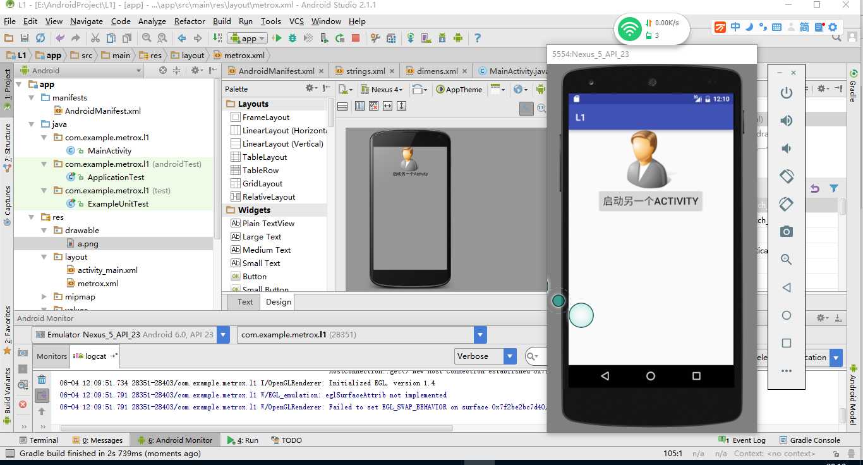Collapse the drawable folder
This screenshot has width=863, height=465.
pyautogui.click(x=44, y=230)
